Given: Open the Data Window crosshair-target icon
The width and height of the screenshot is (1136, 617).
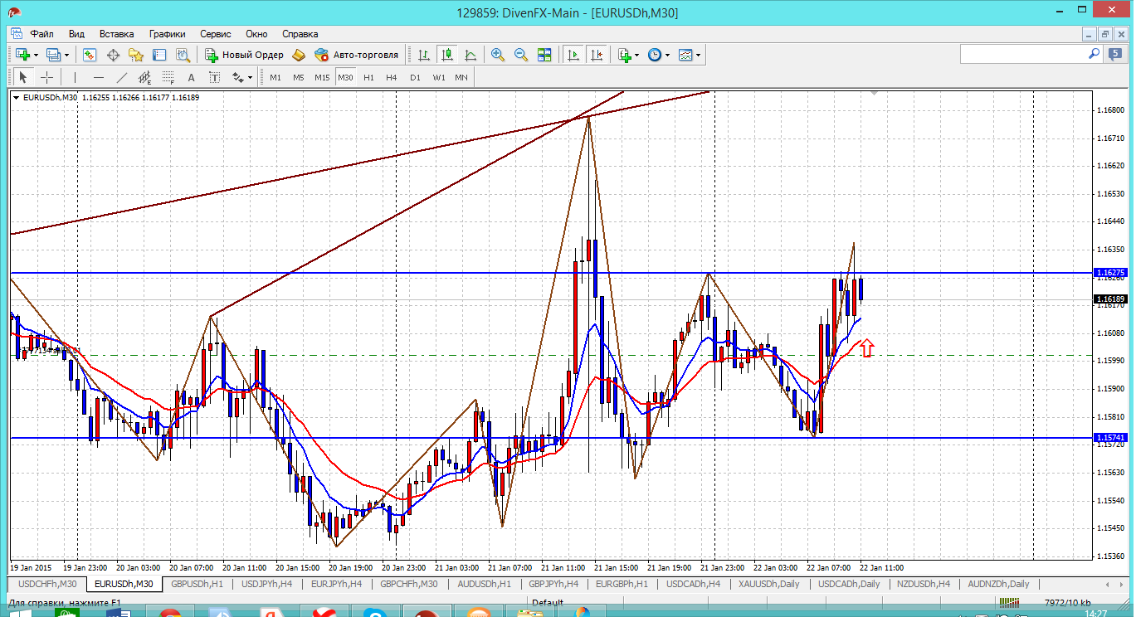Looking at the screenshot, I should [x=113, y=55].
